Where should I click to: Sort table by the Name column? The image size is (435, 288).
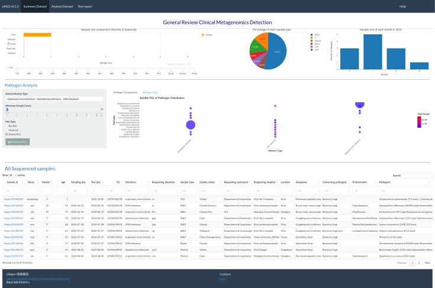(x=31, y=182)
